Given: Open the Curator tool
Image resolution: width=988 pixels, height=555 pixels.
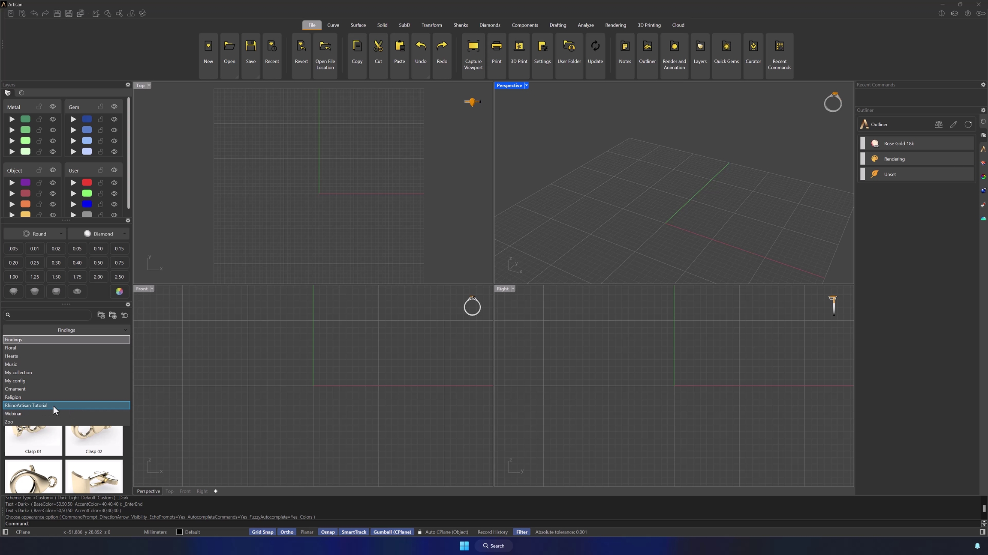Looking at the screenshot, I should click(x=753, y=46).
